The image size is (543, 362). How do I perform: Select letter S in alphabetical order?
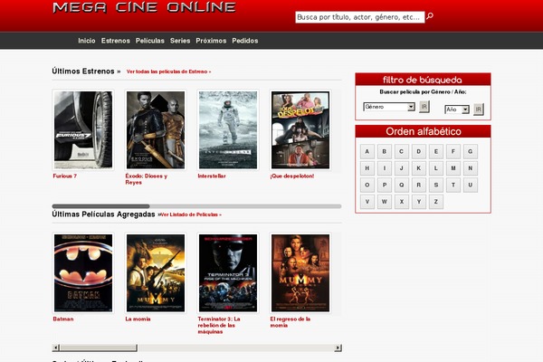[x=436, y=185]
